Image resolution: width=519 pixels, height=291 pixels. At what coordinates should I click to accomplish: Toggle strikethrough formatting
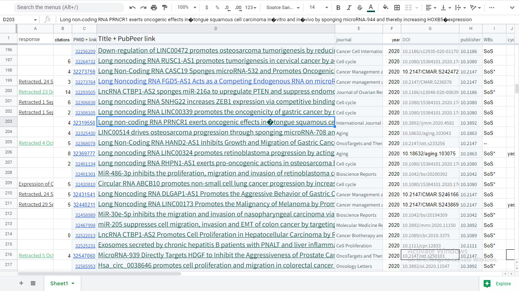click(x=360, y=8)
